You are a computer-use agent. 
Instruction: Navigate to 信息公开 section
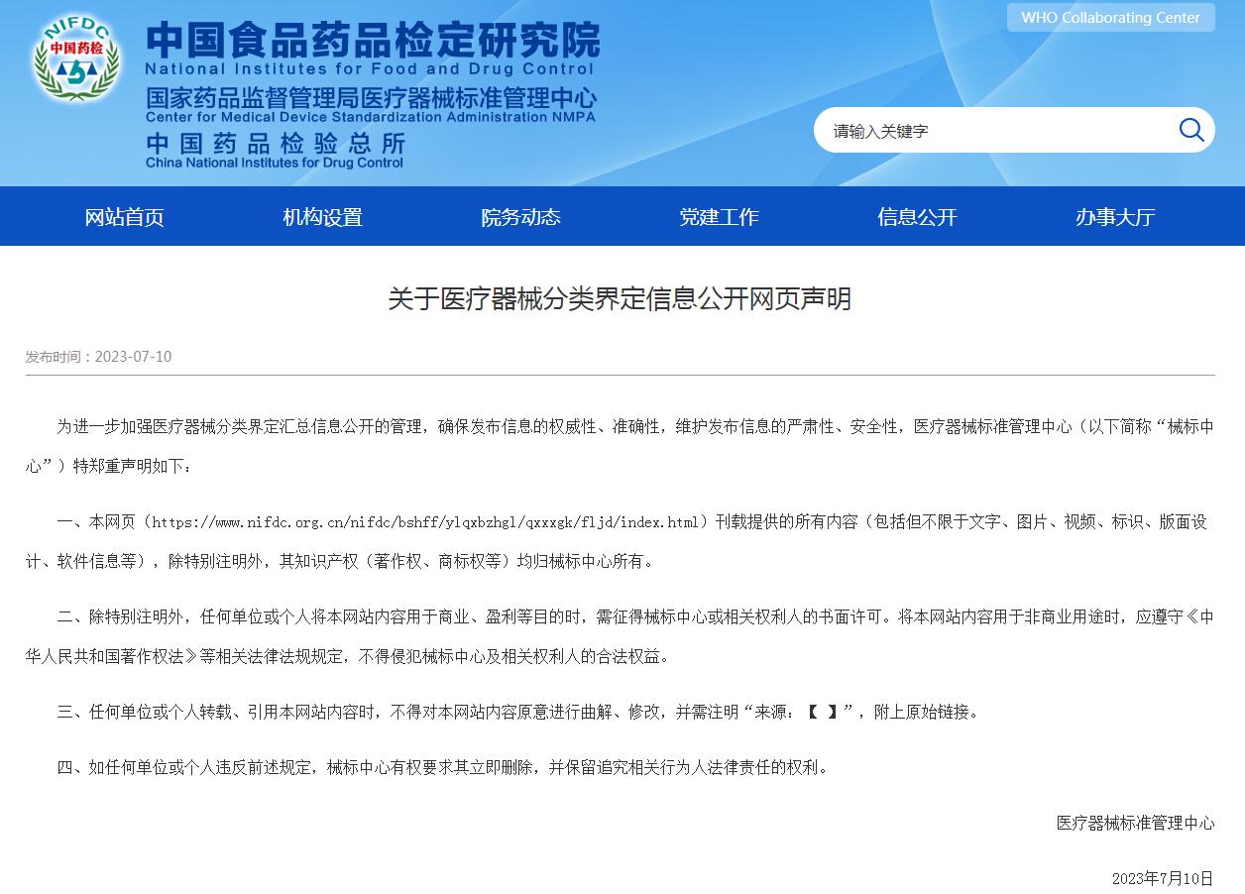(x=917, y=217)
